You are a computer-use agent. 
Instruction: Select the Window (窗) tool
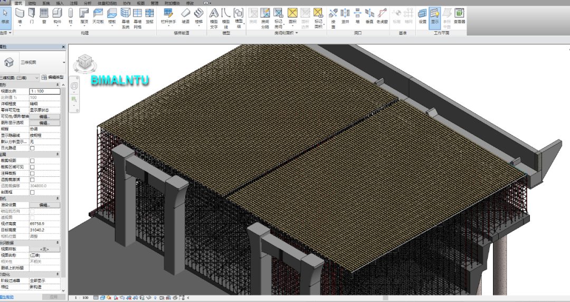click(44, 17)
